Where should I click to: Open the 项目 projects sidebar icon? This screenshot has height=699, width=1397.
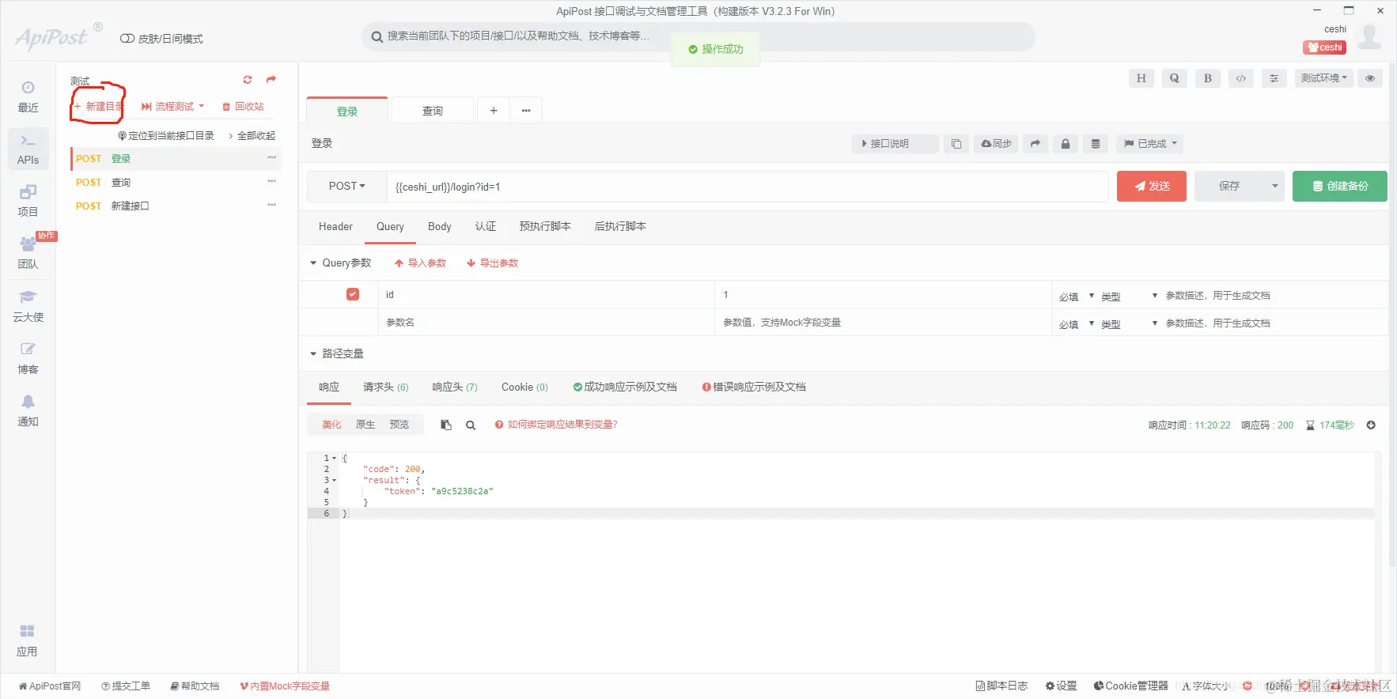click(28, 201)
